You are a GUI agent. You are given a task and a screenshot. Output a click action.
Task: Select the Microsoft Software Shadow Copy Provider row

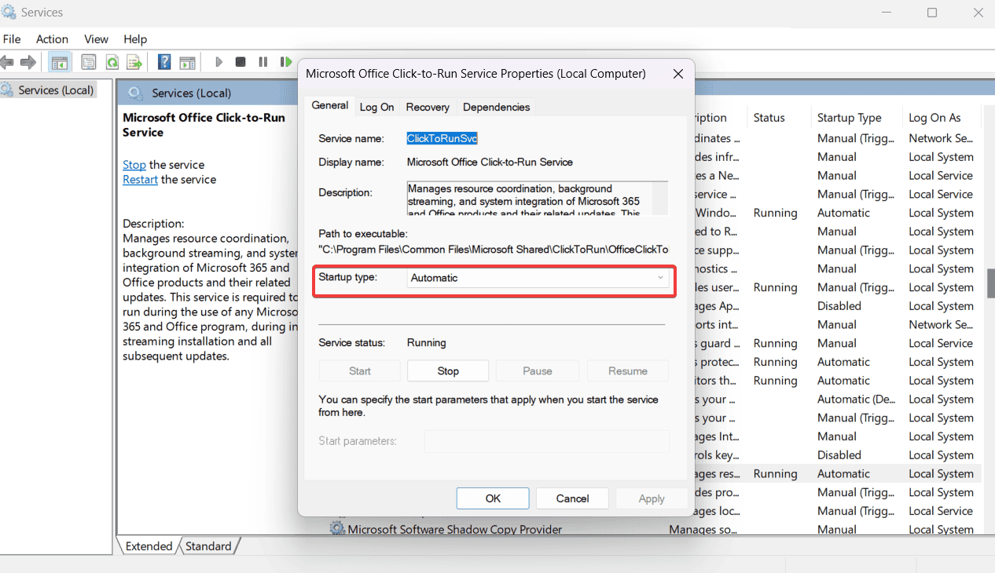pos(655,529)
